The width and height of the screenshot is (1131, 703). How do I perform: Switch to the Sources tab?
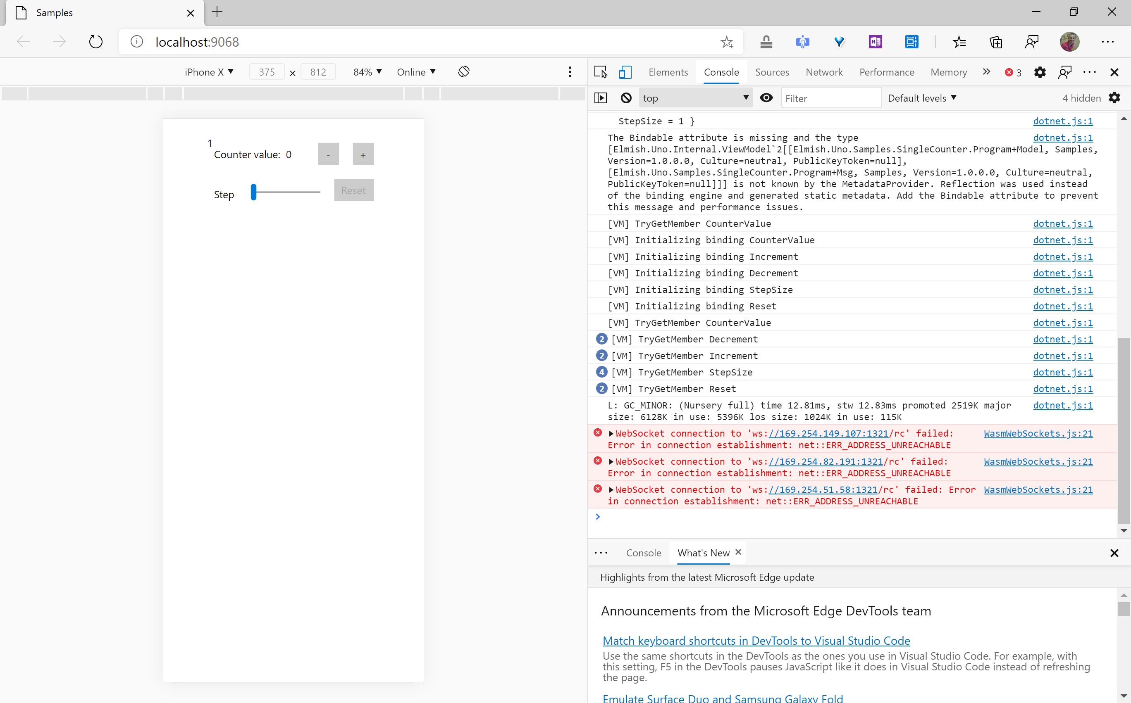(x=771, y=72)
